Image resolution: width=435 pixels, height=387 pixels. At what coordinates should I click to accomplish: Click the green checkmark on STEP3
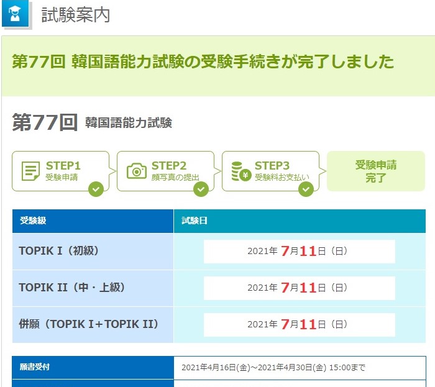click(x=306, y=189)
